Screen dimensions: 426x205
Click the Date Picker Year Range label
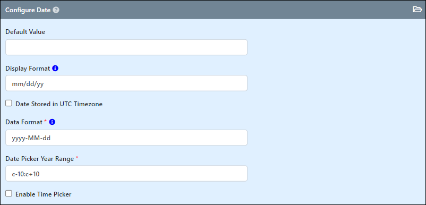point(40,159)
